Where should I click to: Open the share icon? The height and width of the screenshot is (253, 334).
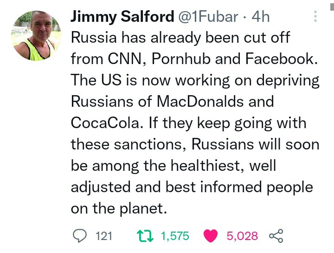pyautogui.click(x=276, y=236)
